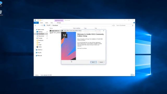Select OneDrive in the navigation pane
167x94 pixels.
click(40, 50)
